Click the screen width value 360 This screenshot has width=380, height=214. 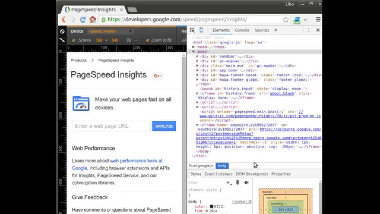pos(99,40)
